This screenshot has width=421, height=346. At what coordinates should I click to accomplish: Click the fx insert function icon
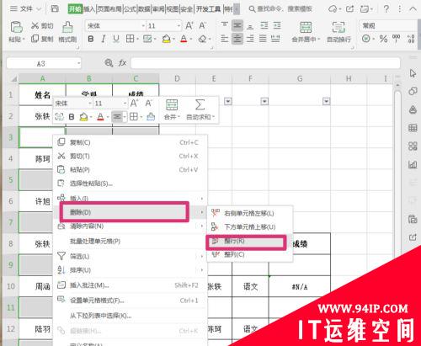(122, 63)
